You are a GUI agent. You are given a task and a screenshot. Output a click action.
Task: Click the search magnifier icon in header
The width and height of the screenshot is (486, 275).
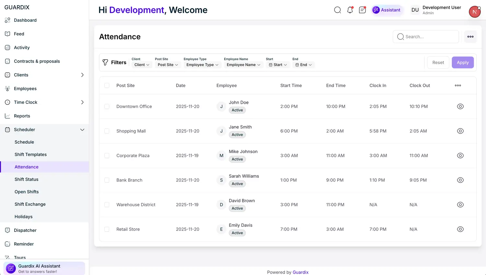coord(337,10)
